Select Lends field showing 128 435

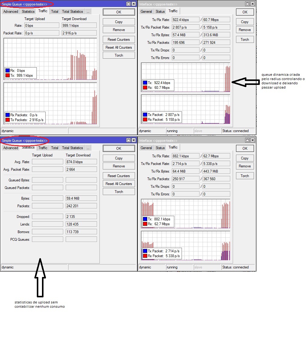pyautogui.click(x=81, y=224)
